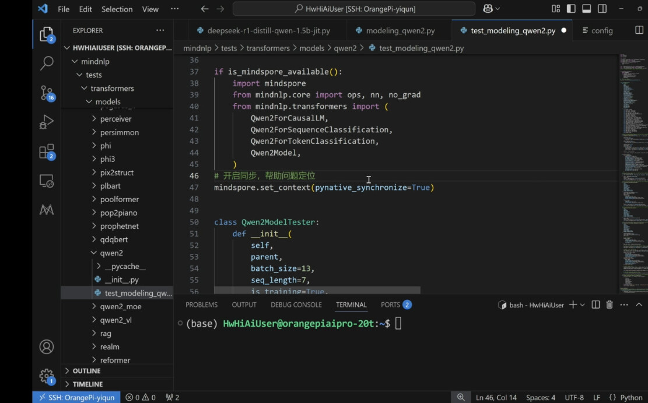Open the Search view in activity bar

click(47, 63)
